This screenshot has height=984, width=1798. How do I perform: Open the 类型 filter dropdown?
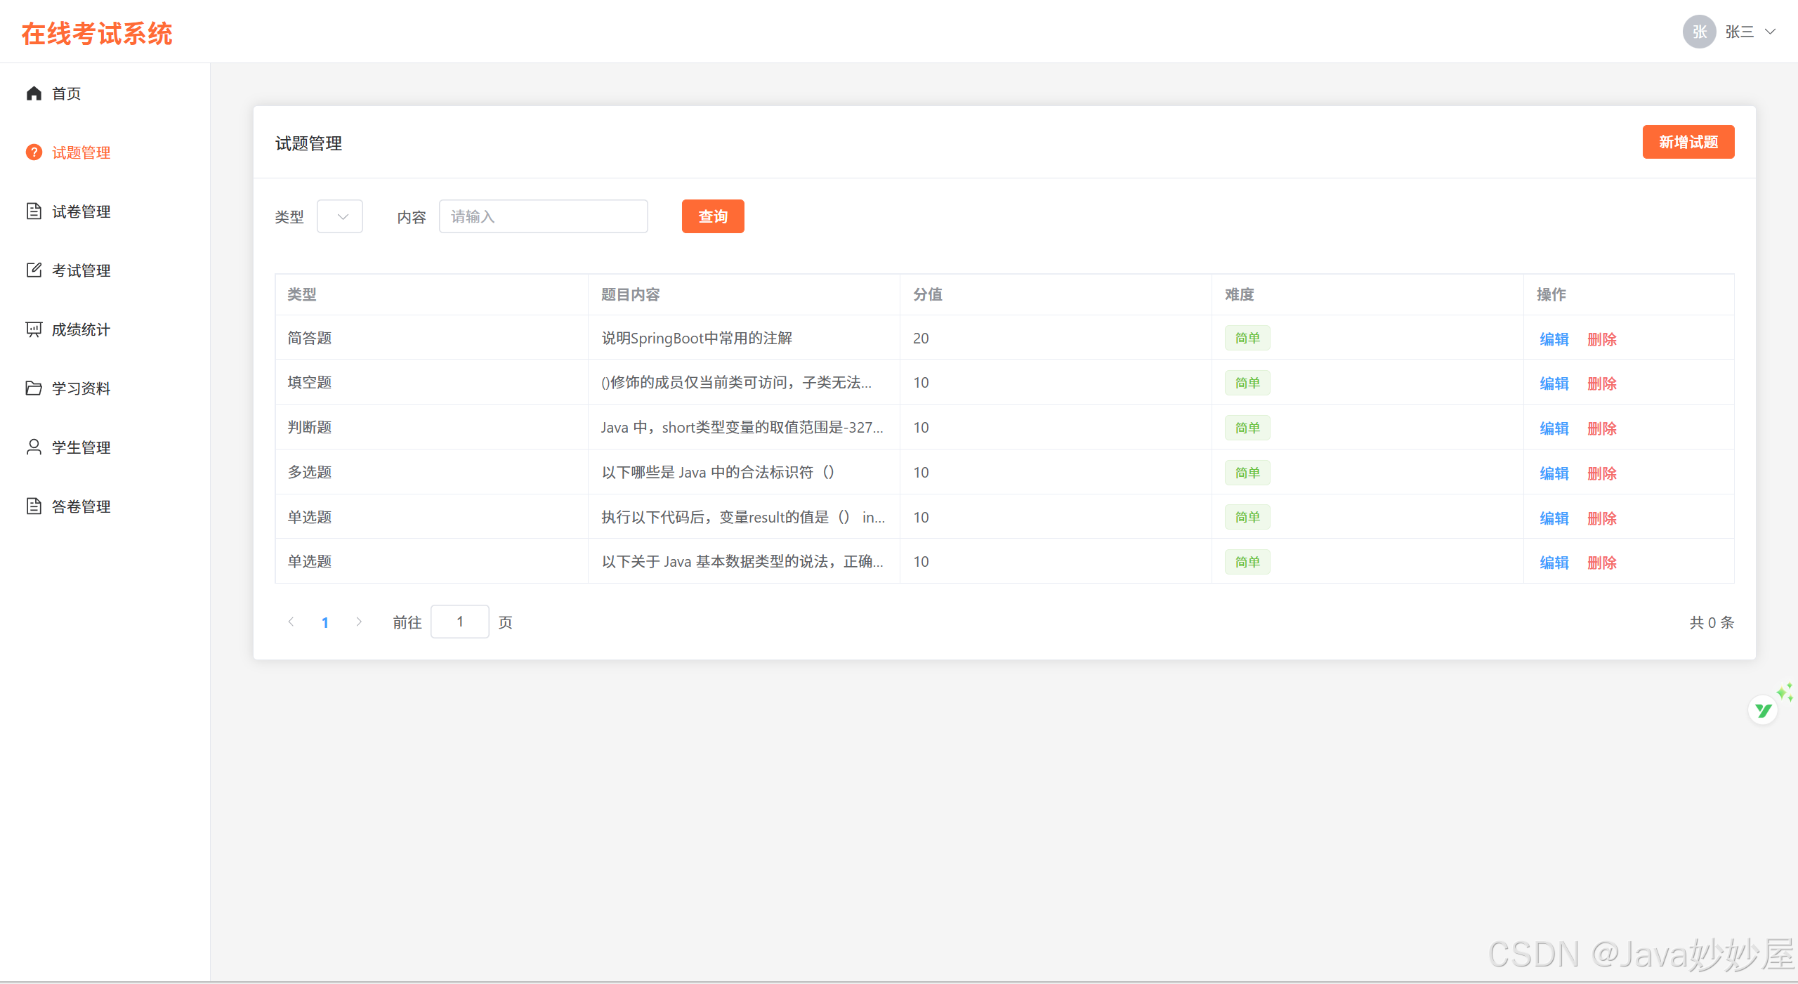click(x=340, y=216)
